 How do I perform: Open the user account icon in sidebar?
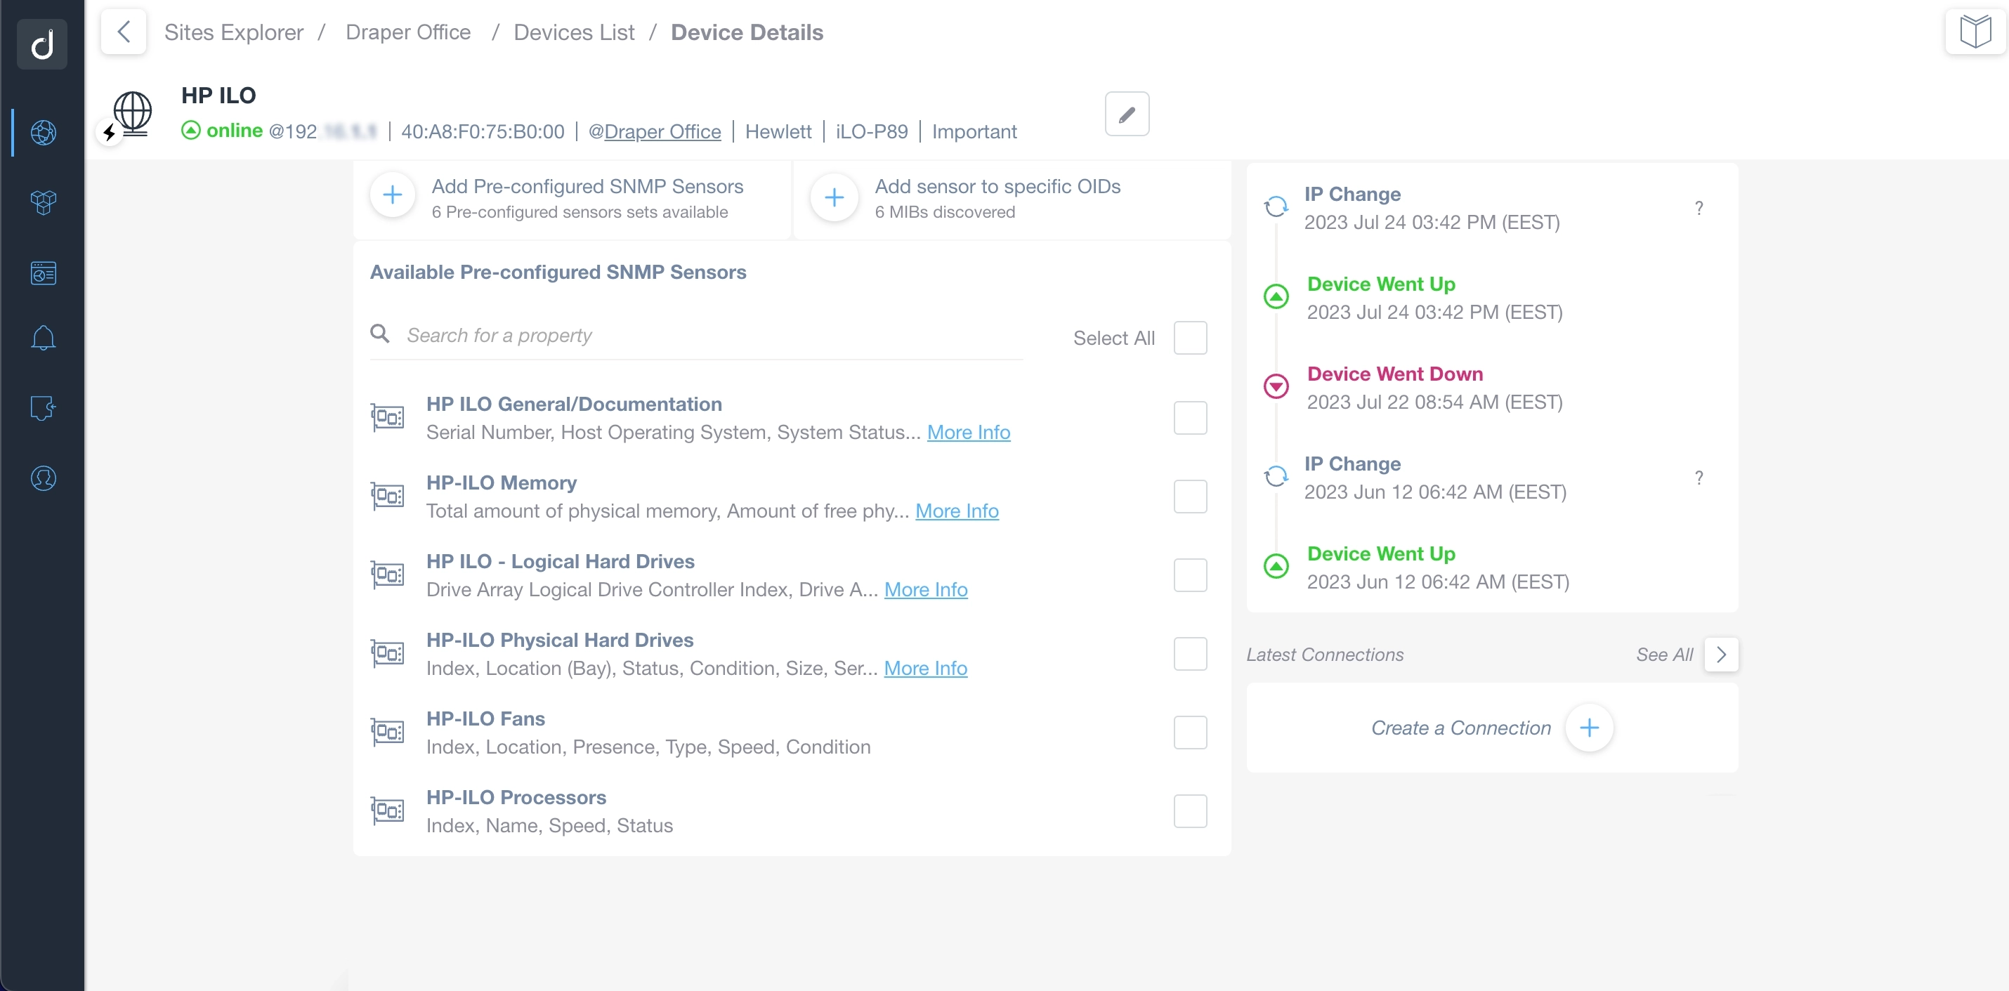[x=43, y=478]
